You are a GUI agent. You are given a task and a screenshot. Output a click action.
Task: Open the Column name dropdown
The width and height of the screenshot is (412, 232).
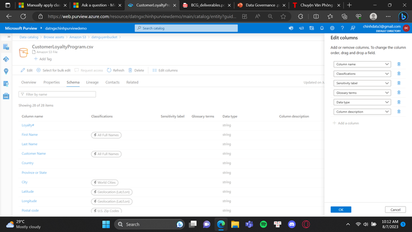tap(362, 64)
